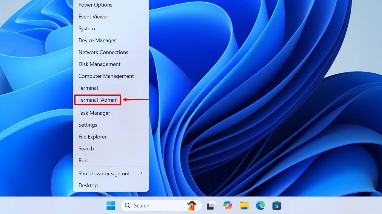Open Event Viewer from the menu
The width and height of the screenshot is (382, 214).
pyautogui.click(x=93, y=17)
